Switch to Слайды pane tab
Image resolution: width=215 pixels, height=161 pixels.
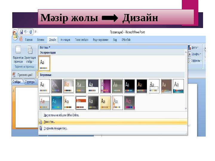pyautogui.click(x=17, y=82)
